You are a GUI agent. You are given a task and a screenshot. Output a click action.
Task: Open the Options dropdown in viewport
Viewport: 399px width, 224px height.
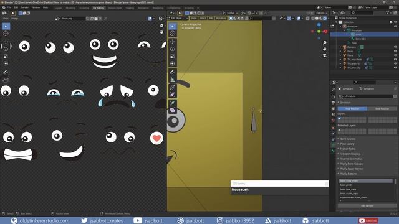pyautogui.click(x=322, y=13)
